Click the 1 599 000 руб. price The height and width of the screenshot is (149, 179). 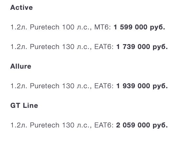[x=139, y=27]
